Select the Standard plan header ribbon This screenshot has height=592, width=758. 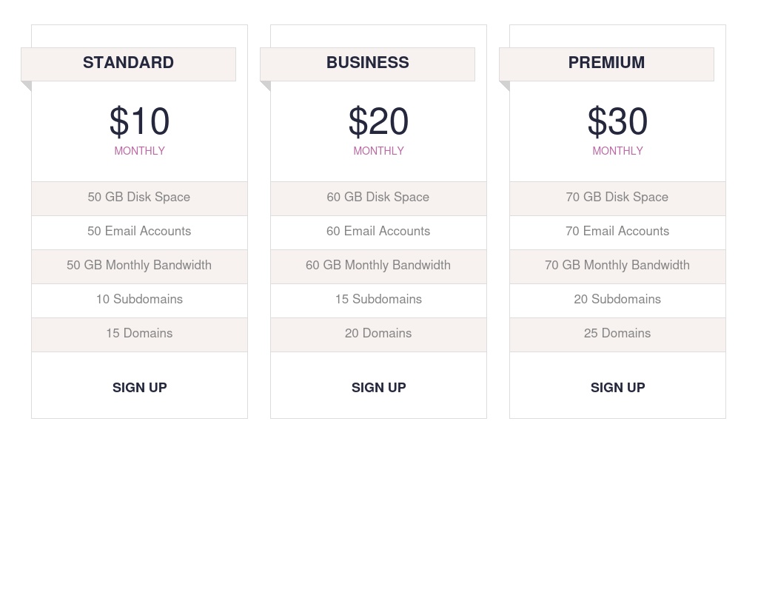coord(128,64)
